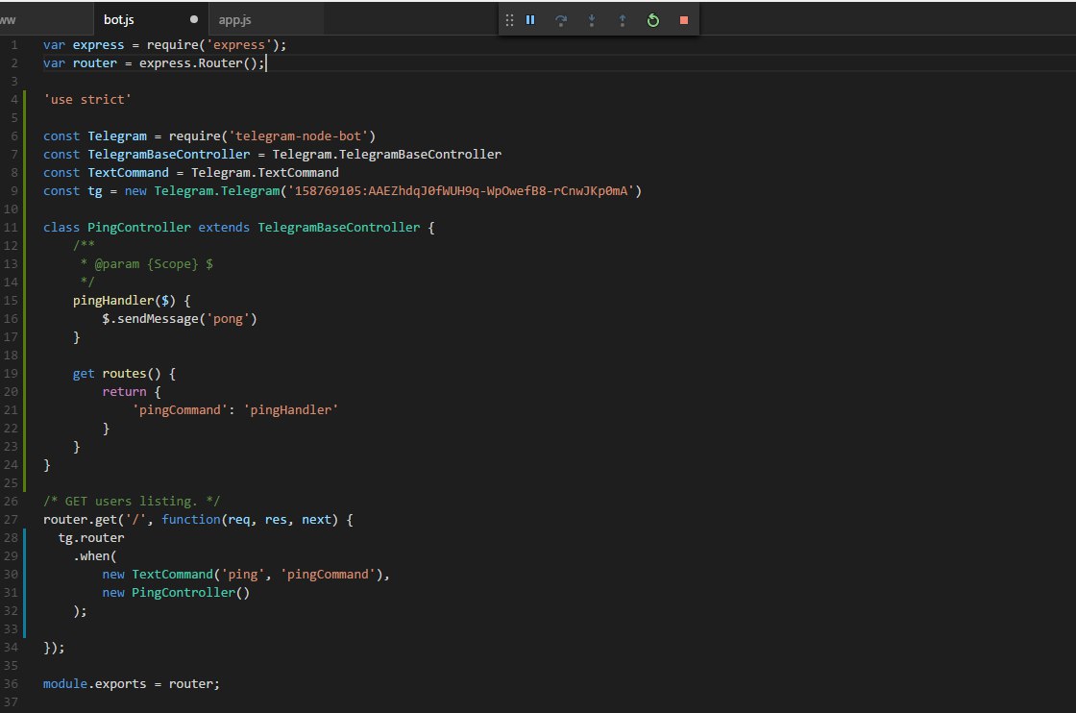This screenshot has width=1076, height=713.
Task: Select the bot.js editor tab
Action: point(119,20)
